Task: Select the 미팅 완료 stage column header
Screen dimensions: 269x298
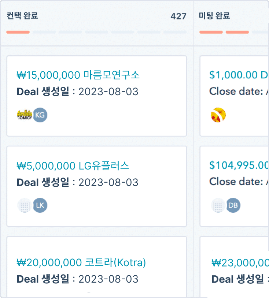Action: (214, 16)
